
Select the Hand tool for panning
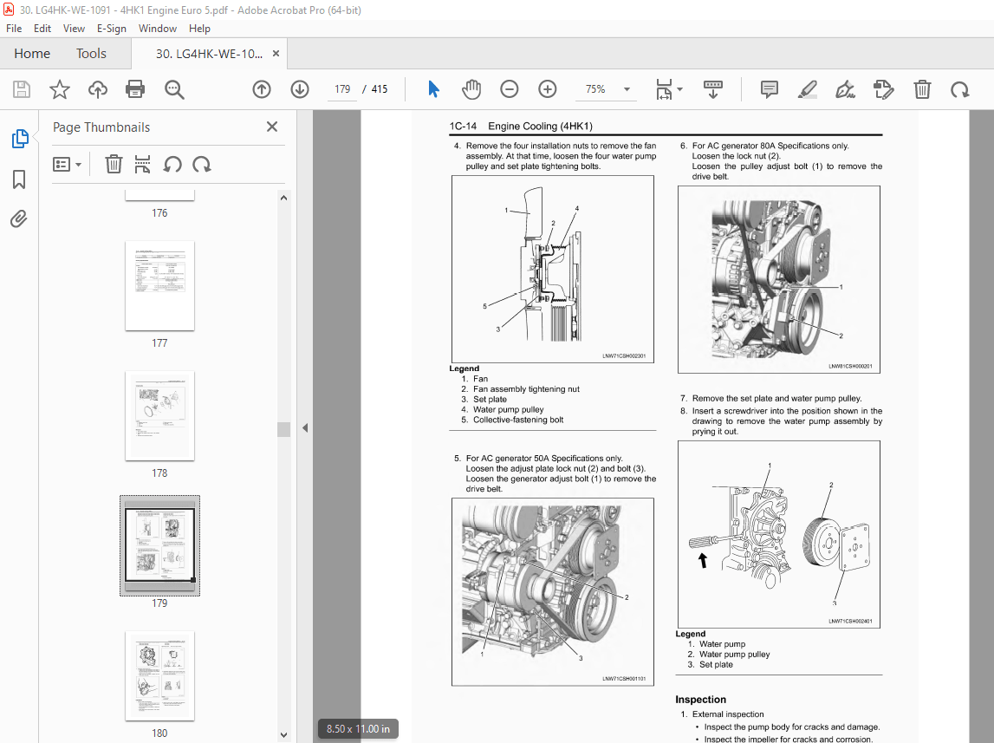(x=471, y=88)
